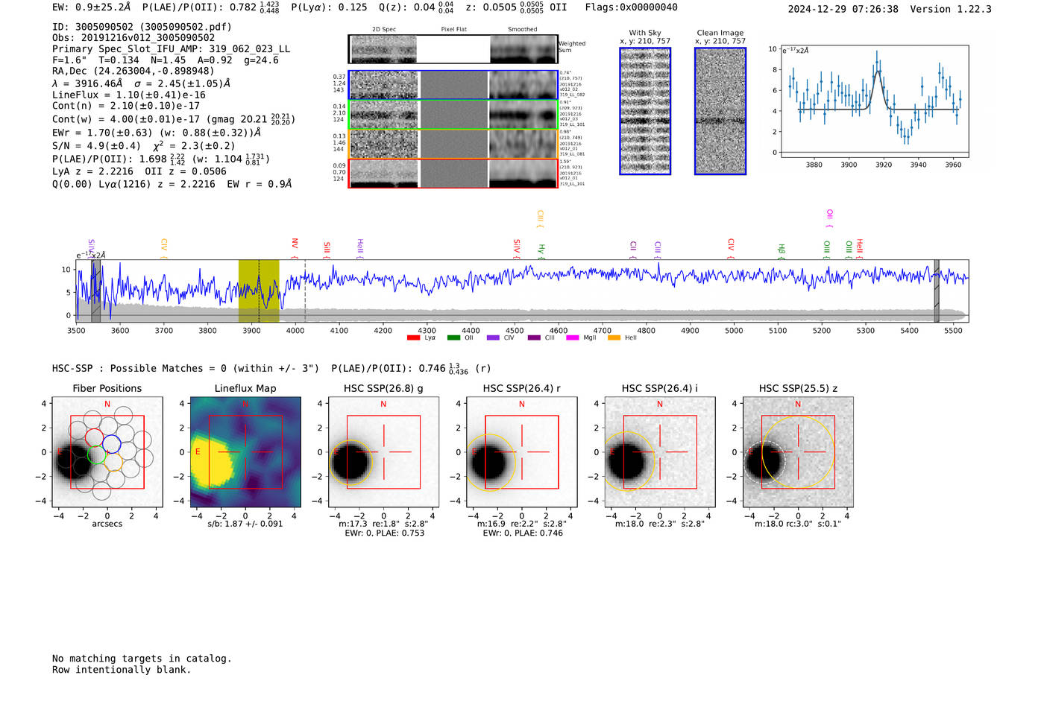Click the orange fiber circle in Fiber Positions
Image resolution: width=1044 pixels, height=710 pixels.
coord(113,462)
